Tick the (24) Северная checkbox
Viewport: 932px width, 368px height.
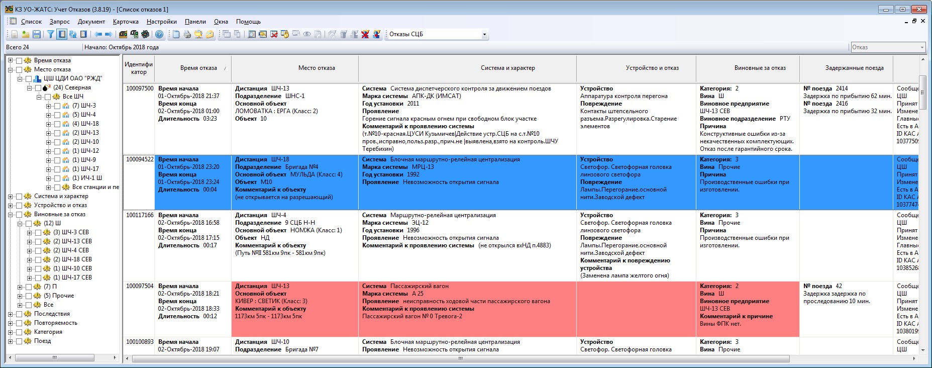(38, 88)
